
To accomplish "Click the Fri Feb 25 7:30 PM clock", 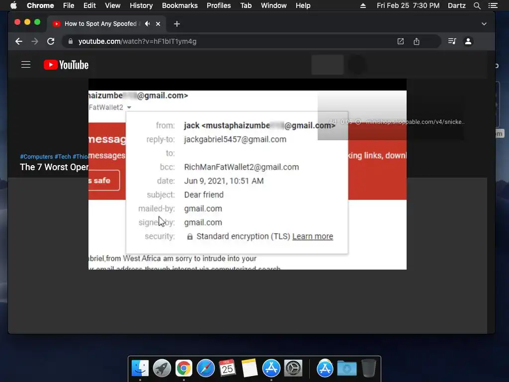I will coord(408,5).
